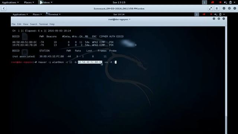Click recorded battery icon
The width and height of the screenshot is (238, 134).
[221, 15]
